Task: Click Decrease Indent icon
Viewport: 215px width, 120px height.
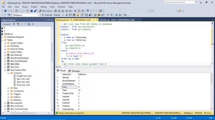Action: (116, 15)
